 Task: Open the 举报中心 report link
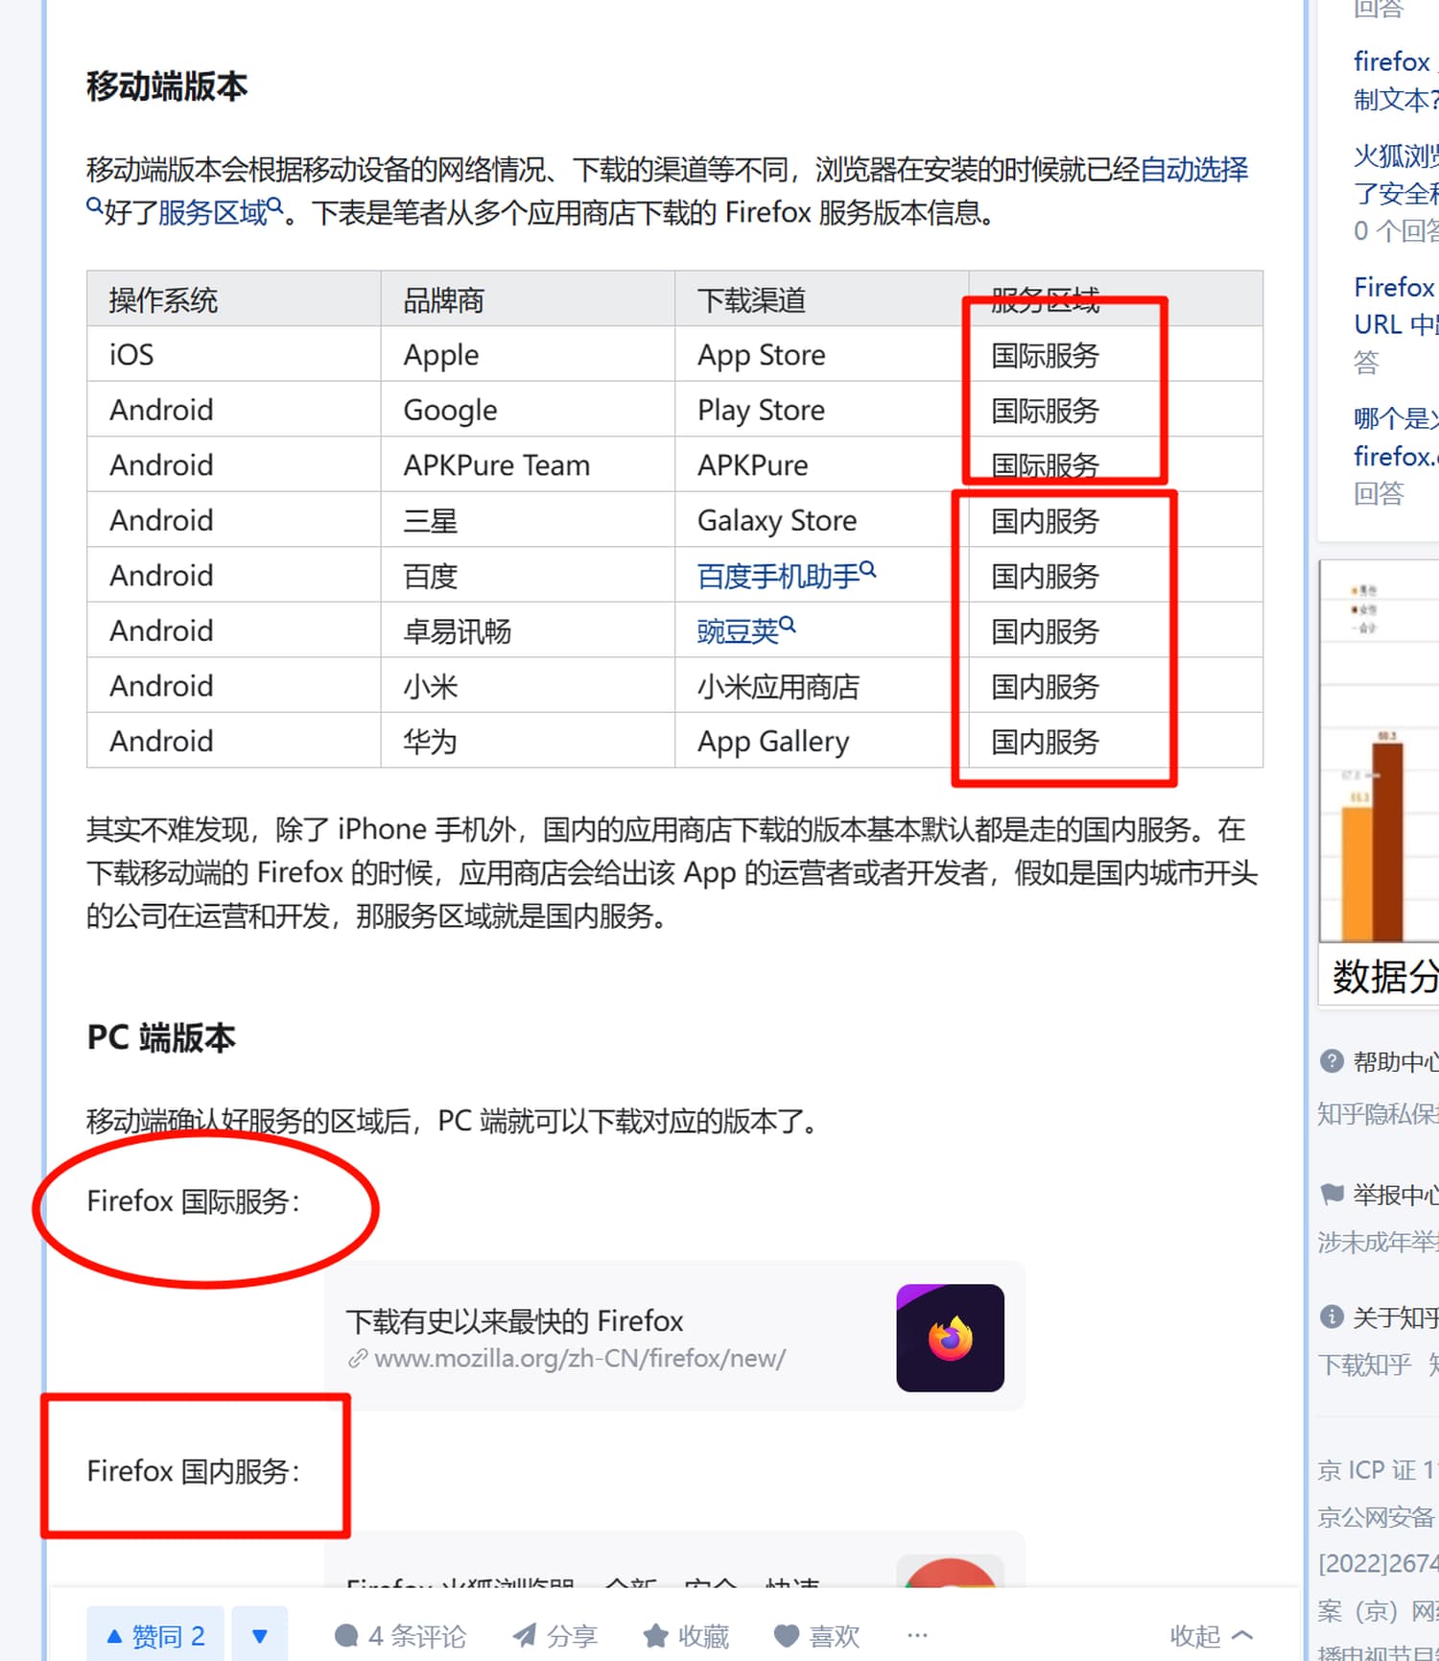tap(1393, 1195)
